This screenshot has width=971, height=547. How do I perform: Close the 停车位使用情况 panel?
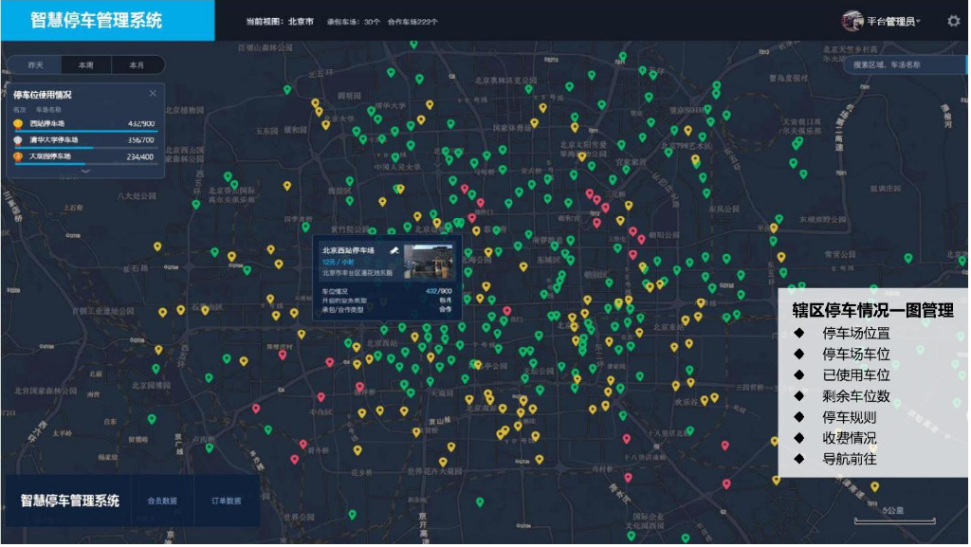(153, 94)
